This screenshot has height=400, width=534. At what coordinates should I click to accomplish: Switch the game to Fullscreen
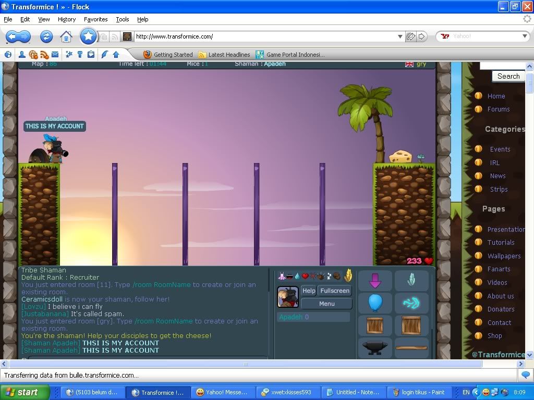coord(335,291)
